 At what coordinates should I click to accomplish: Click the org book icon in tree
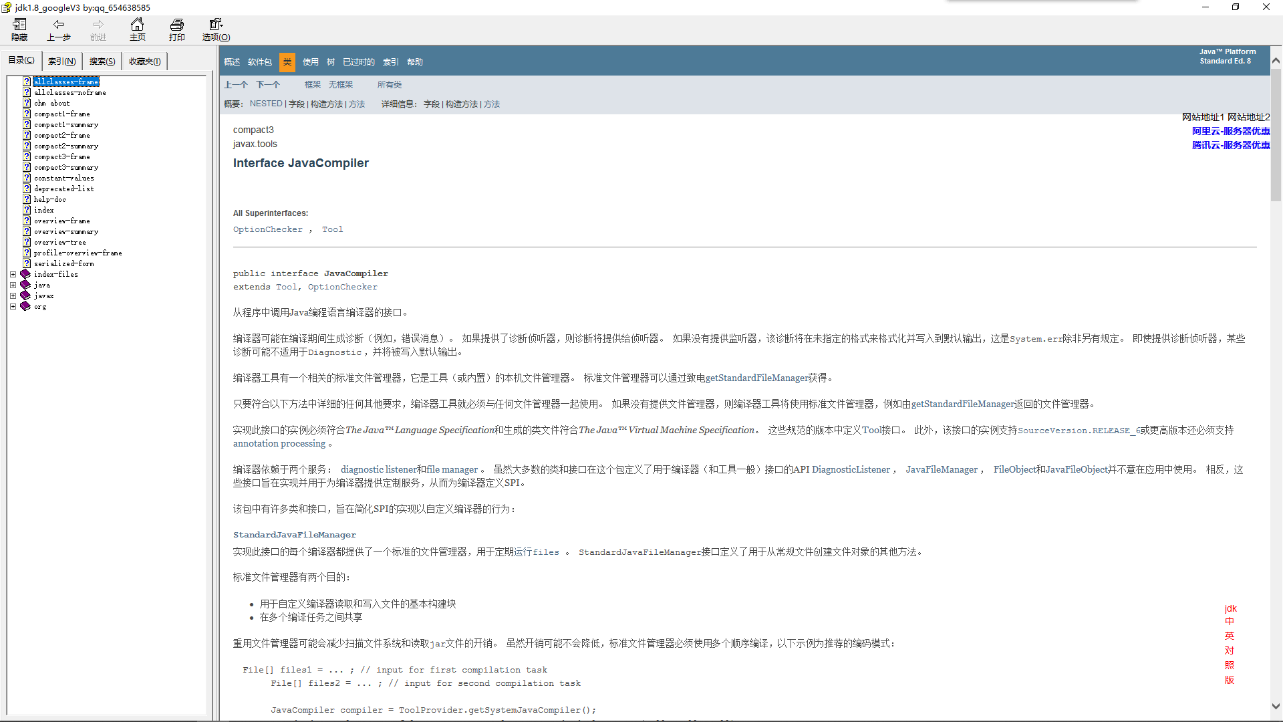pyautogui.click(x=25, y=306)
